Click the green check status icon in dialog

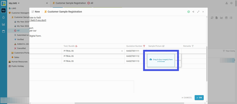(x=189, y=12)
